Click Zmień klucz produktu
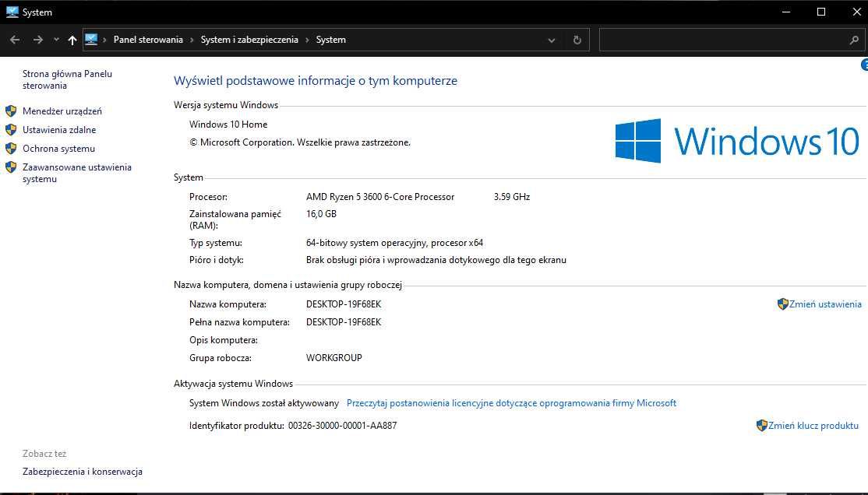The image size is (868, 495). coord(813,425)
